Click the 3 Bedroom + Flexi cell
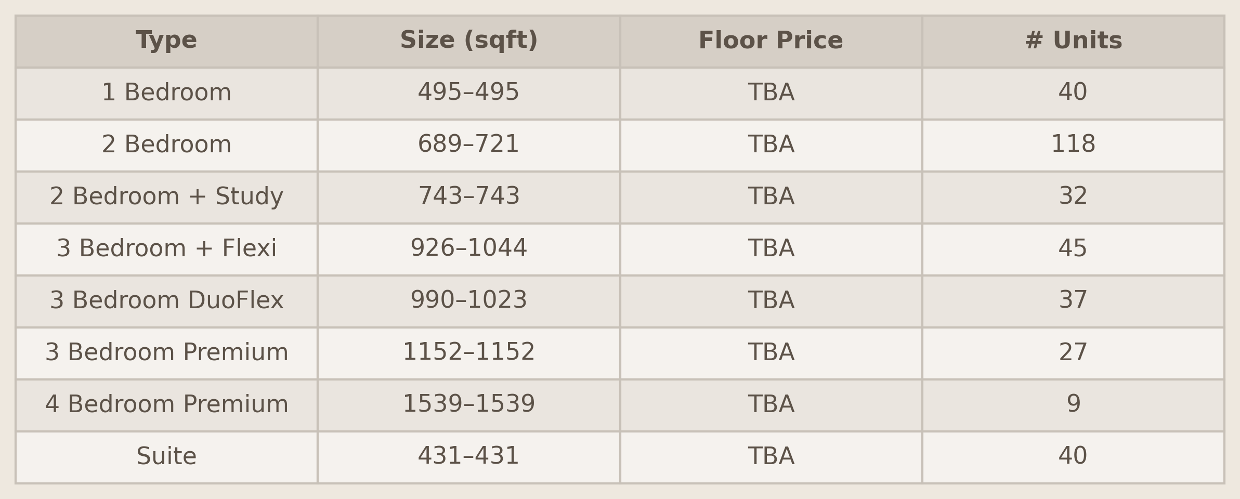 (x=166, y=249)
